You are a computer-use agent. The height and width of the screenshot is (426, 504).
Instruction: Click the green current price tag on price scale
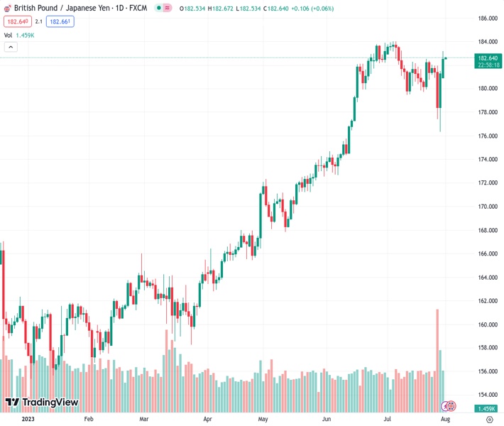pyautogui.click(x=488, y=61)
